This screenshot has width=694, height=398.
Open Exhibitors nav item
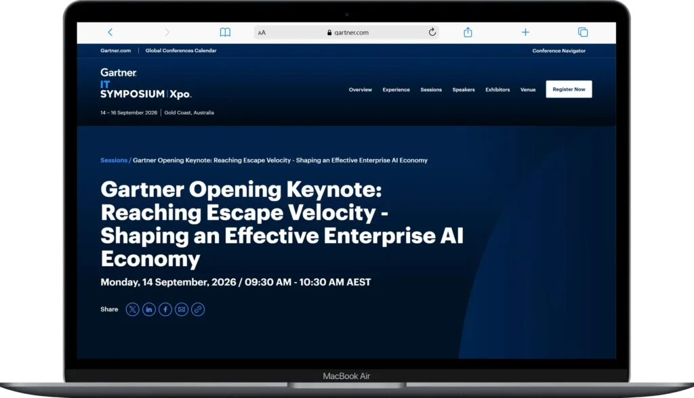[497, 89]
